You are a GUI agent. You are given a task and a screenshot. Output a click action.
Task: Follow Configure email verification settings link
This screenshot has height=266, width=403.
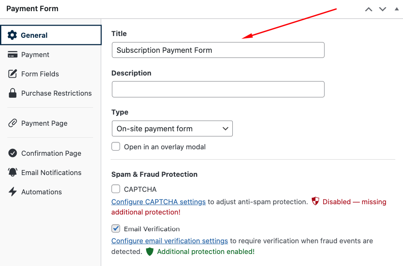click(x=170, y=241)
